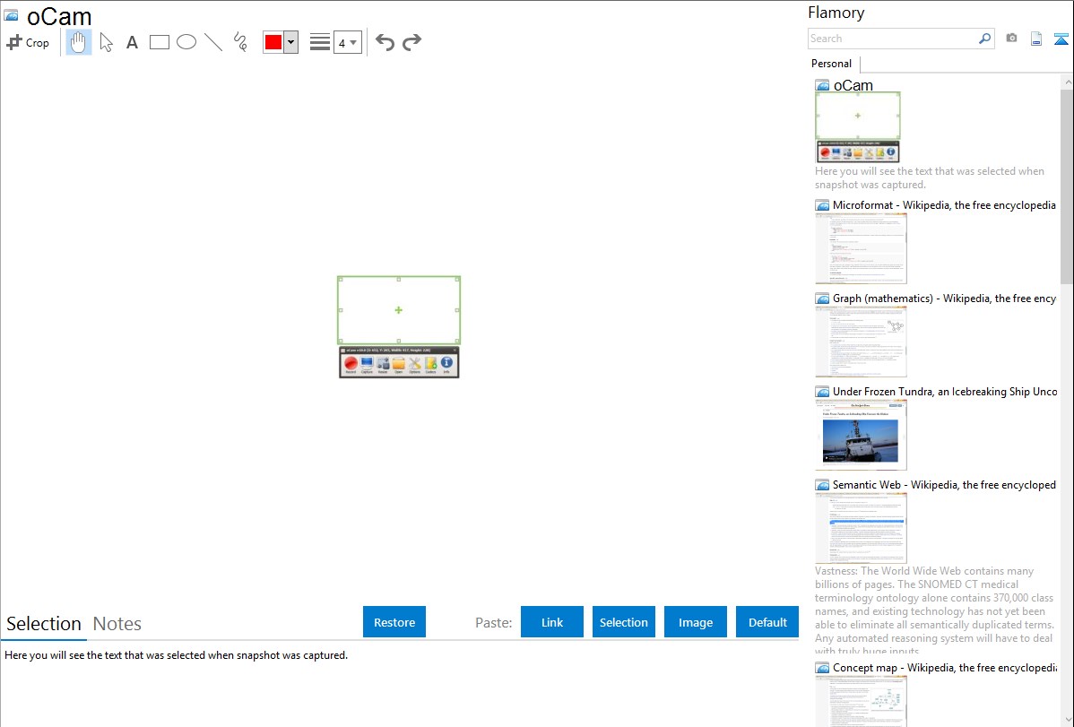The width and height of the screenshot is (1074, 727).
Task: Open the color picker dropdown arrow
Action: [290, 42]
